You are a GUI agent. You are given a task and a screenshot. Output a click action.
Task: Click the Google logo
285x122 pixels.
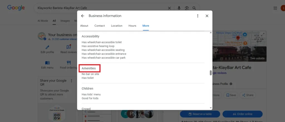[16, 8]
